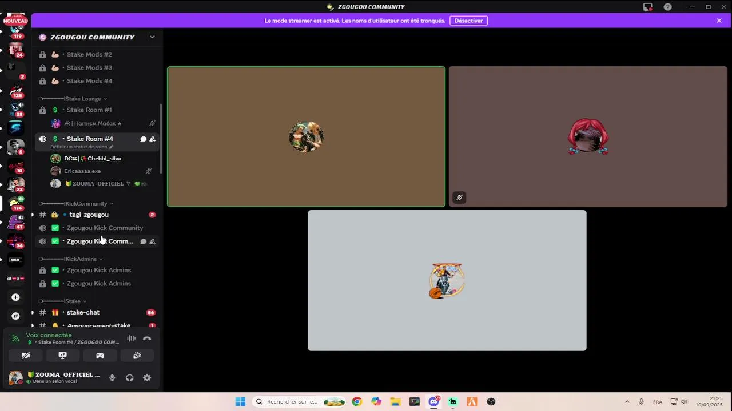Click the Voix connectée status text
Screen dimensions: 732x411
49,335
